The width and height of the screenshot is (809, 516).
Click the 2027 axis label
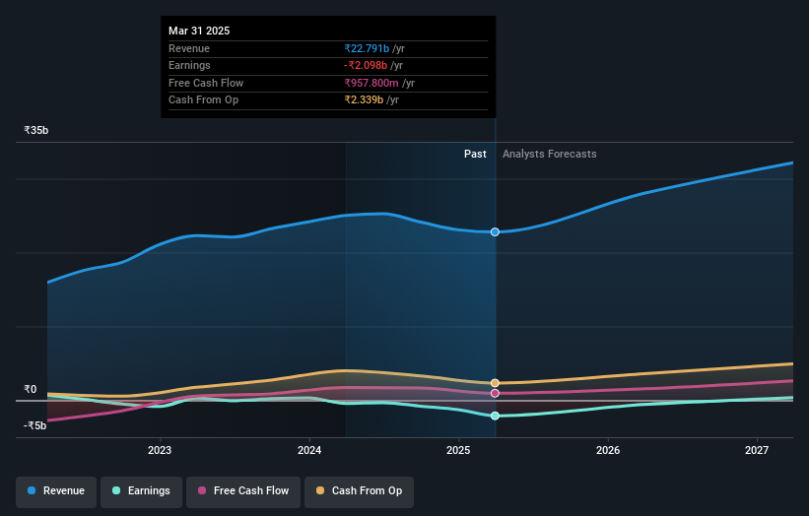point(757,451)
